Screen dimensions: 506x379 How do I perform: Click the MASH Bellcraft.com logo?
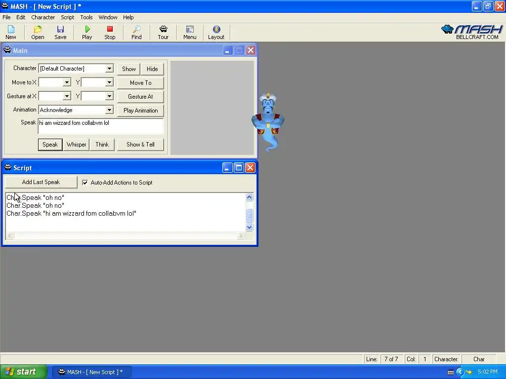point(472,32)
